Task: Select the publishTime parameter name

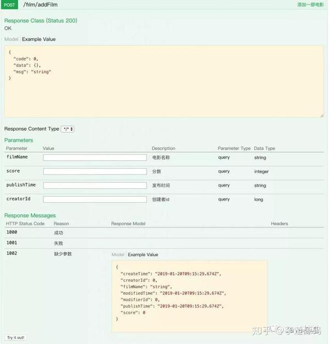Action: click(x=21, y=185)
